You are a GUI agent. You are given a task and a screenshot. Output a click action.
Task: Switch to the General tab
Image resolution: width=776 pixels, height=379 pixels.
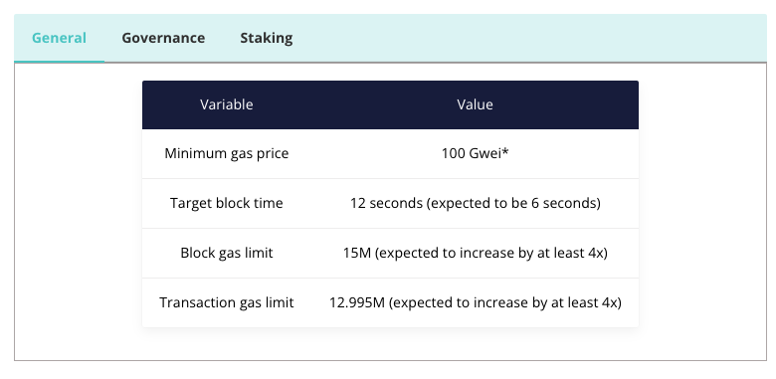pyautogui.click(x=59, y=38)
